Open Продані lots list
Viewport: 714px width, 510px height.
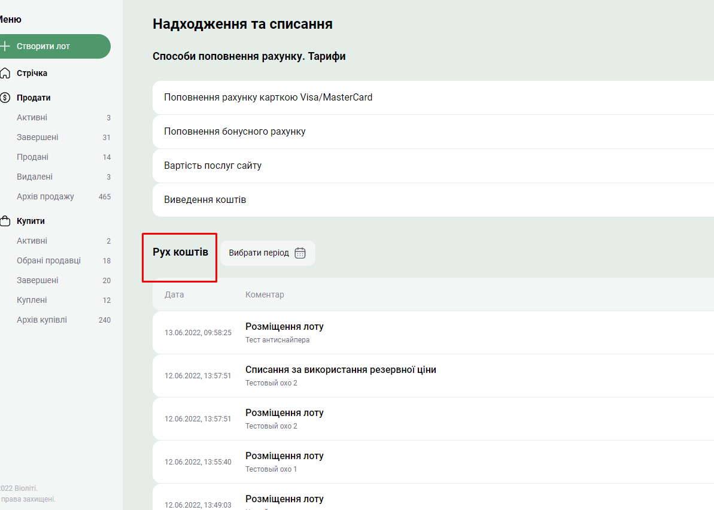[x=32, y=157]
